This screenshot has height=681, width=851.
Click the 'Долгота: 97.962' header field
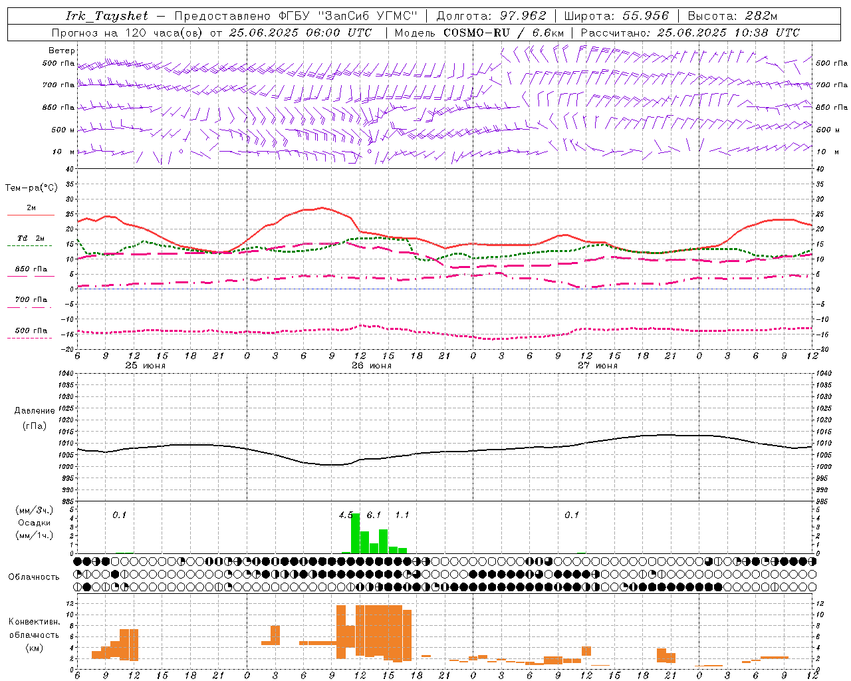tap(491, 16)
